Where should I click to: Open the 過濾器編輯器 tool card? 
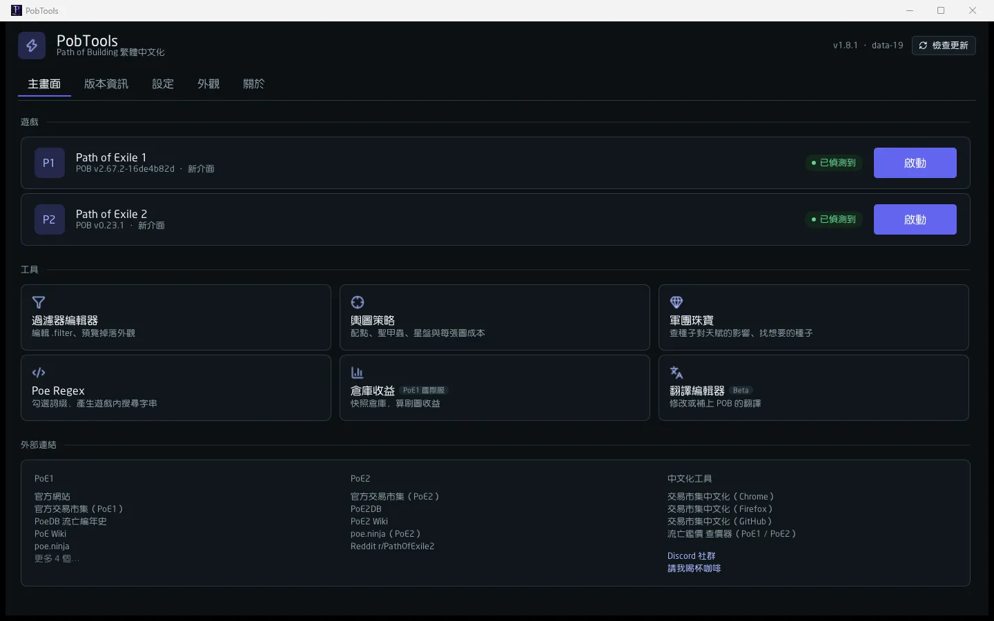coord(176,317)
